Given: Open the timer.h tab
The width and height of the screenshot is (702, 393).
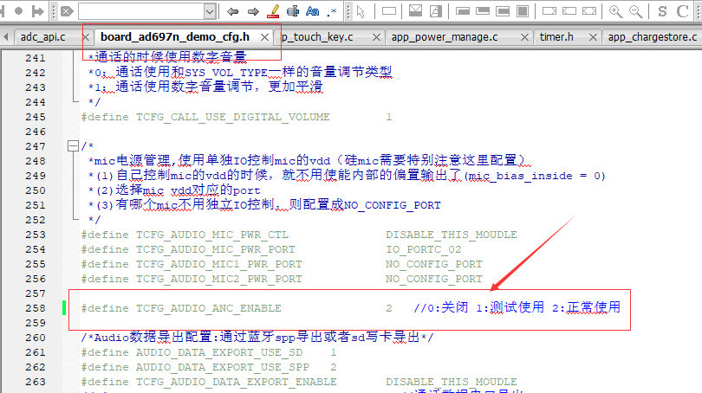Looking at the screenshot, I should click(x=556, y=37).
